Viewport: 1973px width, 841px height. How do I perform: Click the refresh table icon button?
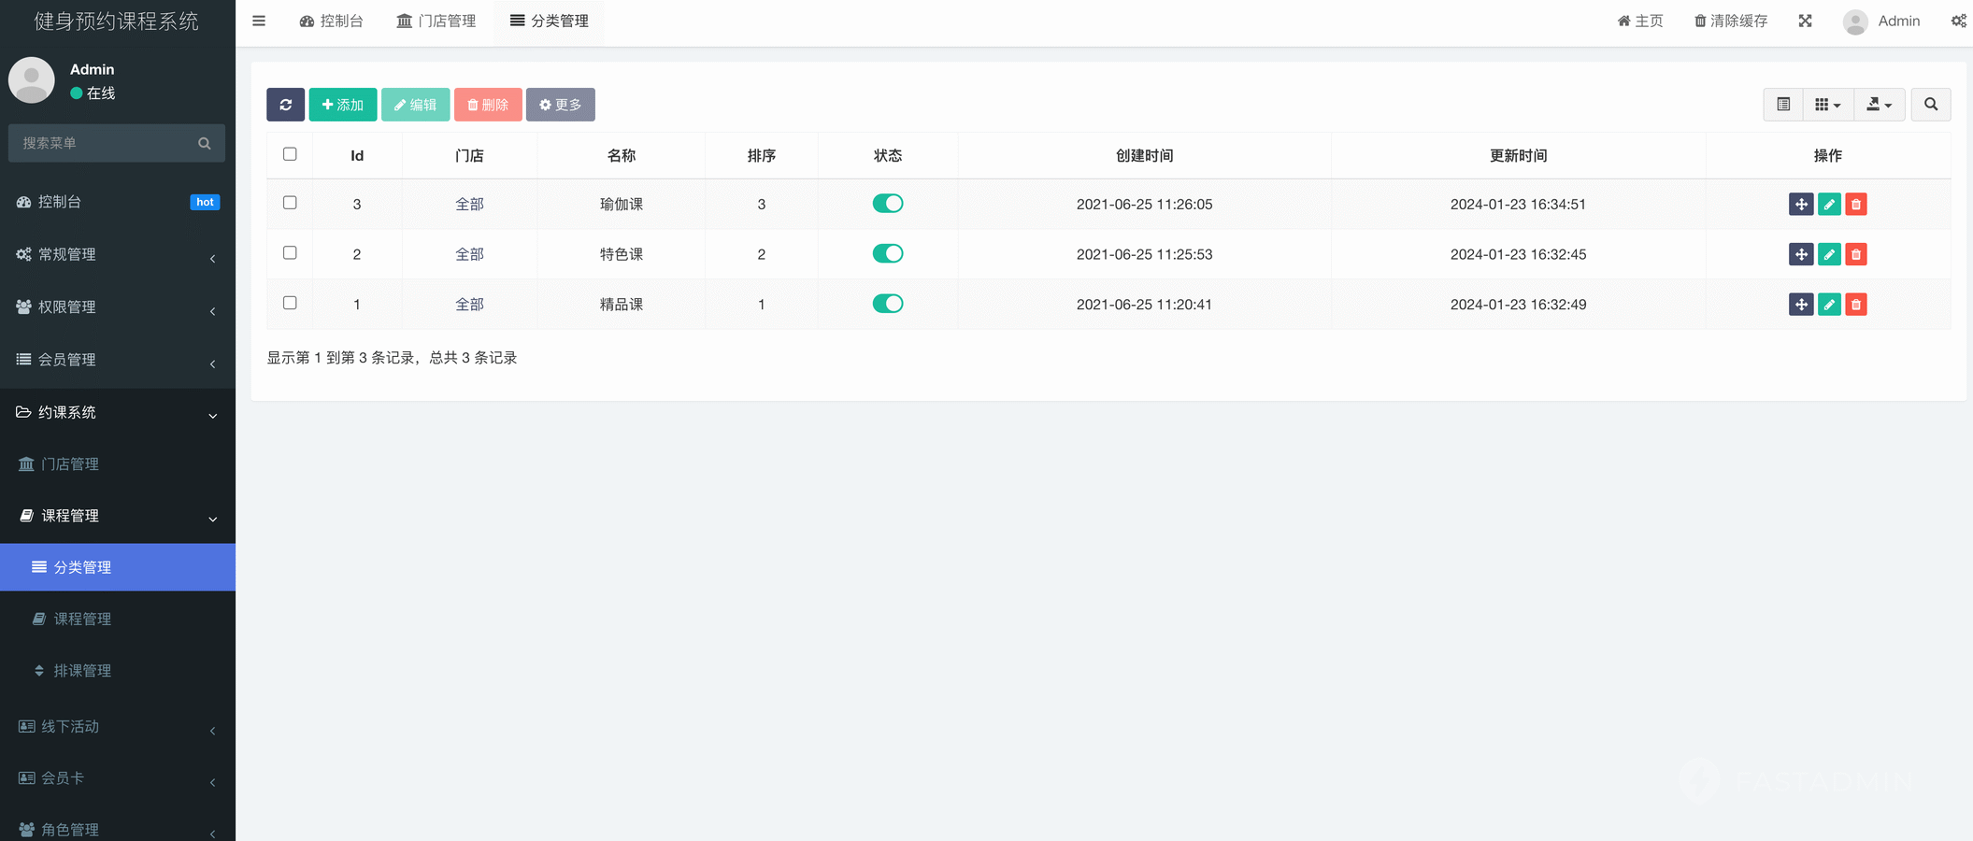285,105
